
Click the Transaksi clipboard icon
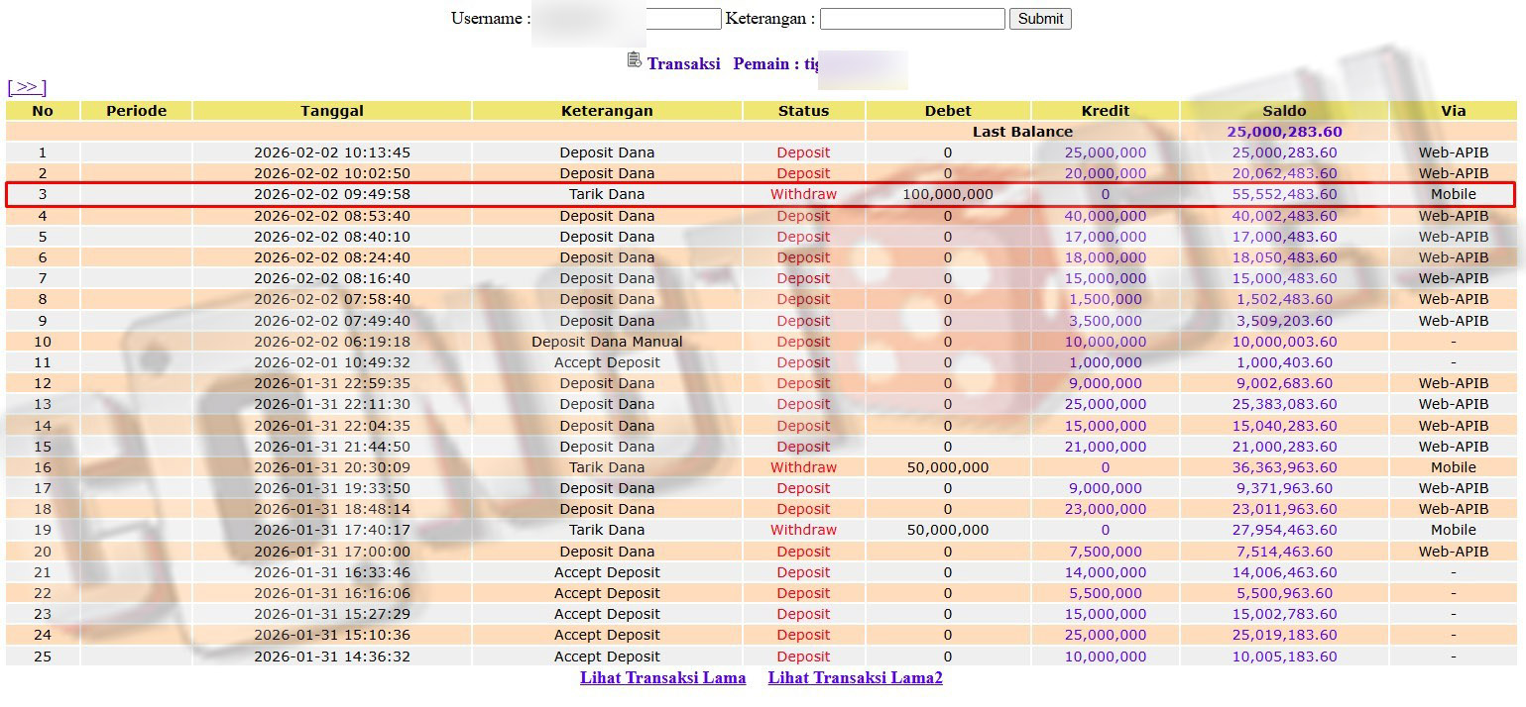click(635, 60)
